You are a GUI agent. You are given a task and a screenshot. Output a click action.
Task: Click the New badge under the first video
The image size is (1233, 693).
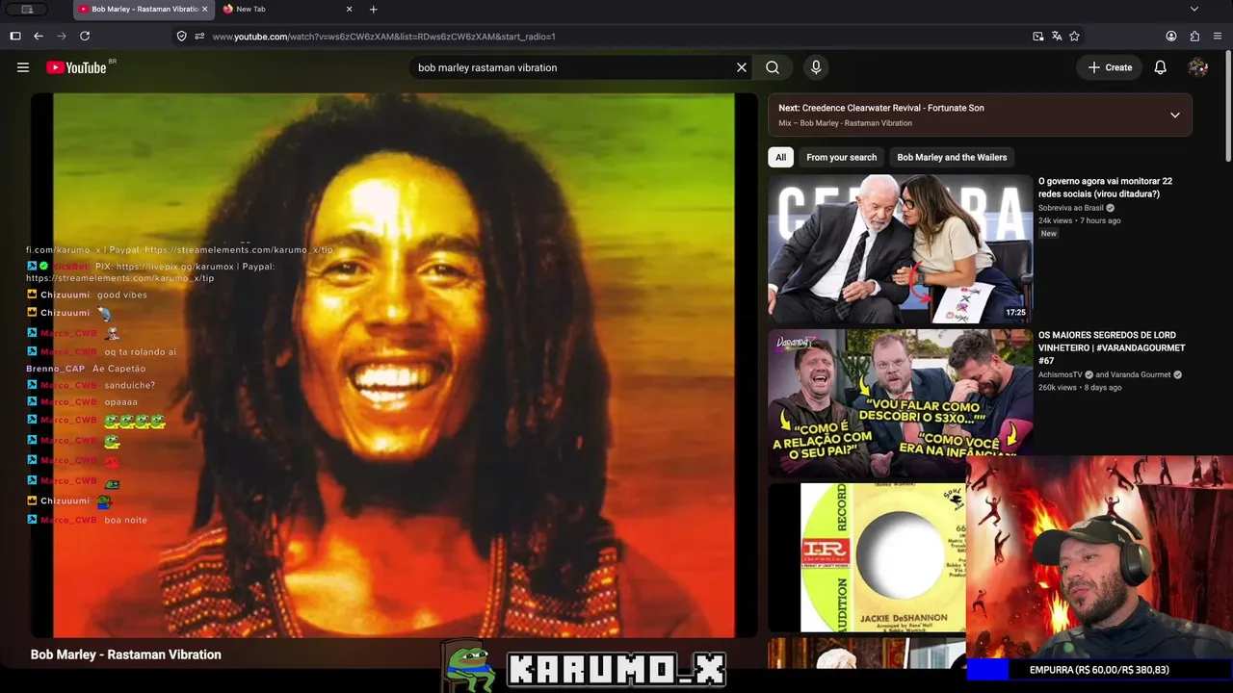point(1049,234)
